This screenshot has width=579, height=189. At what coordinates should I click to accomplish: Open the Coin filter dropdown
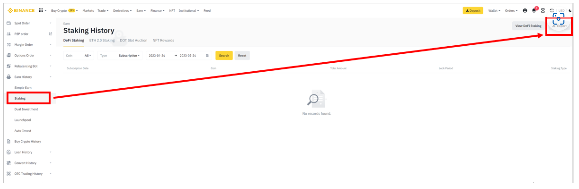[x=79, y=55]
